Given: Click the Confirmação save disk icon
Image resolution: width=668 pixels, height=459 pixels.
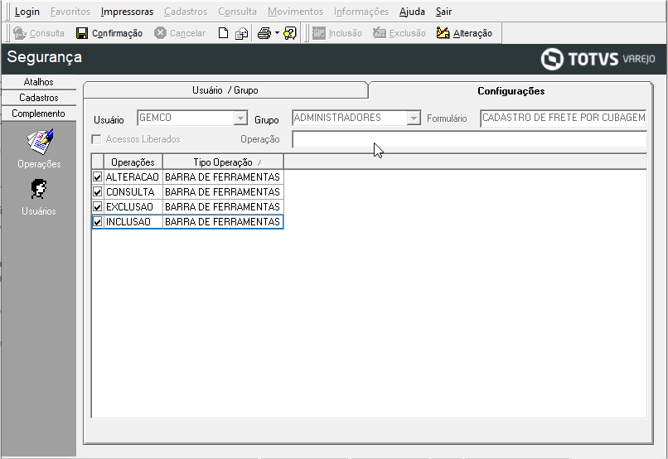Looking at the screenshot, I should (x=82, y=33).
